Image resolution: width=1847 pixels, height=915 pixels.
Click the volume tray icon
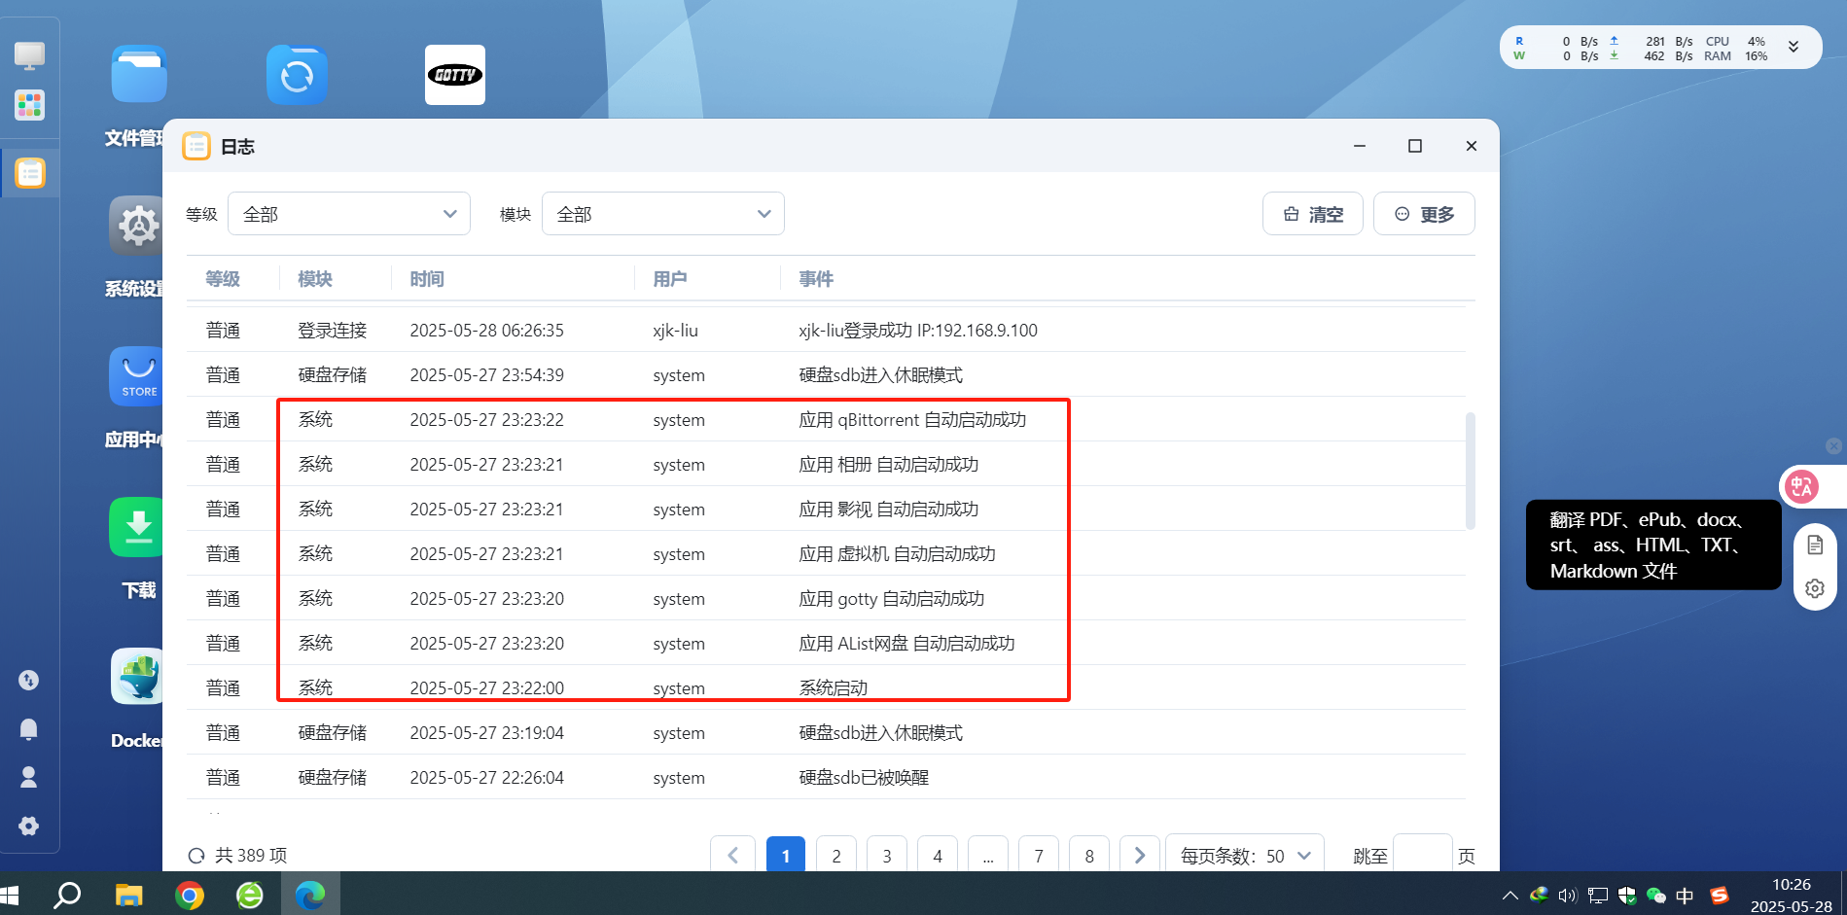(x=1567, y=896)
